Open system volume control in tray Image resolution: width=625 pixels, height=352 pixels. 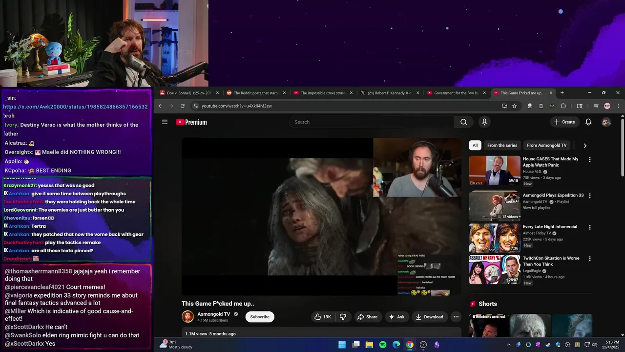[595, 345]
